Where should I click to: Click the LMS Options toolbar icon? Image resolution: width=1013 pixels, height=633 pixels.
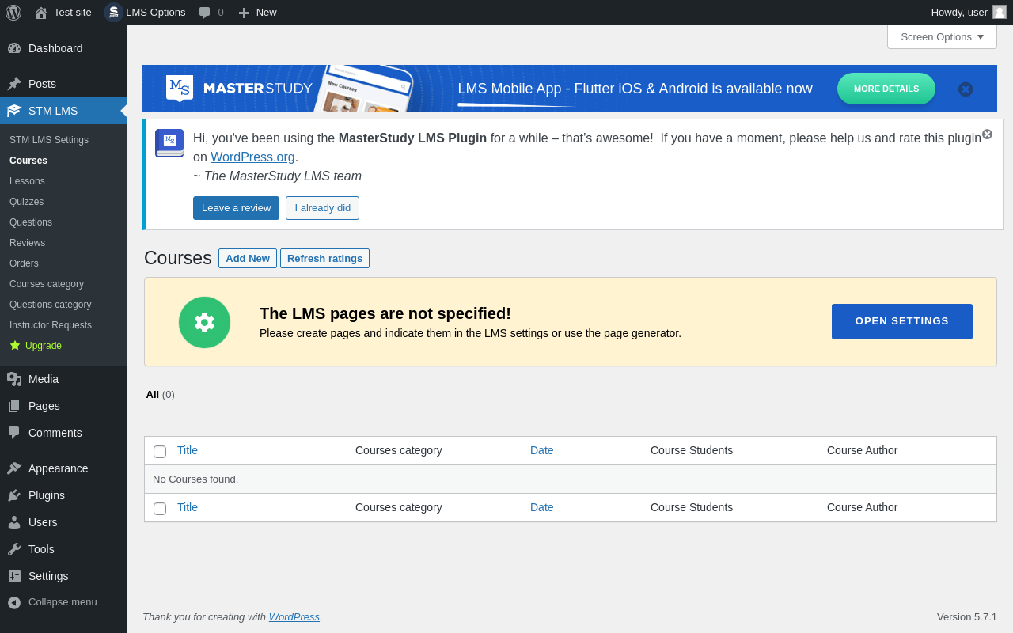[x=113, y=13]
